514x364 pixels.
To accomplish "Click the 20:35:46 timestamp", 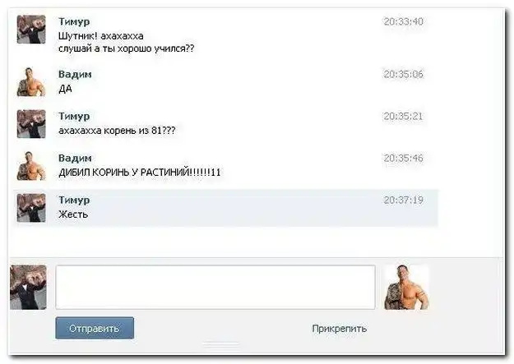I will coord(404,159).
